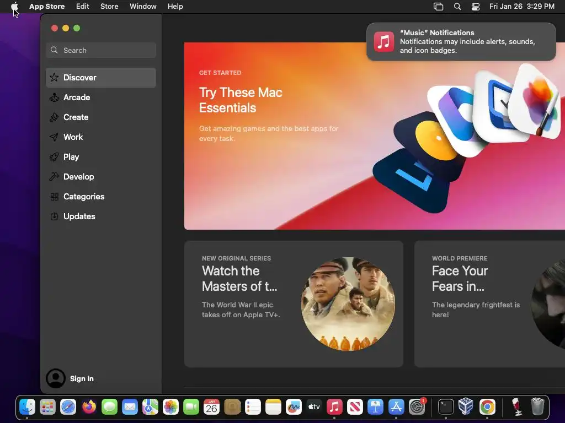Screen dimensions: 565x423
Task: Open Categories via its grid icon
Action: click(x=54, y=197)
